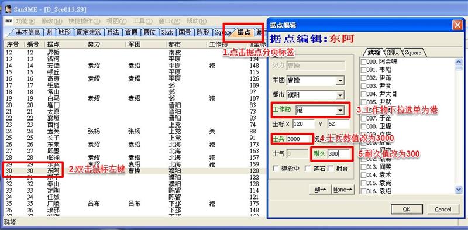Click the 士兵 field showing 3000

(x=299, y=139)
